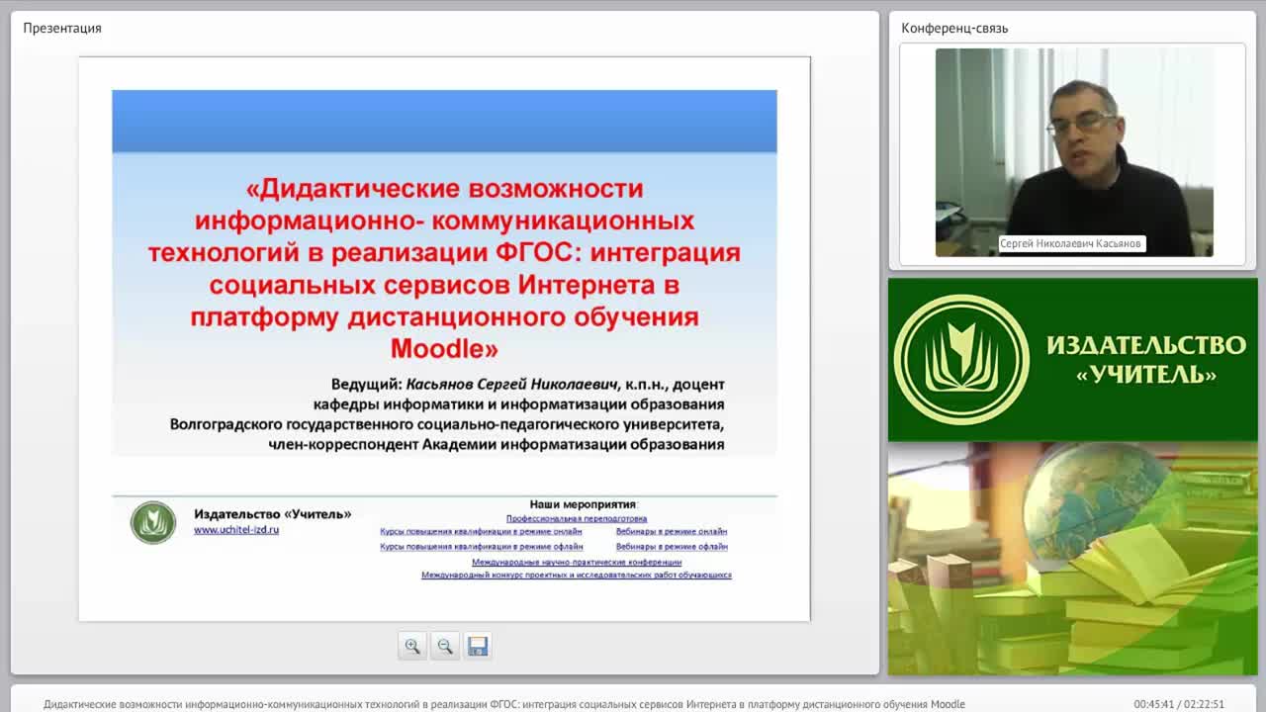This screenshot has width=1266, height=712.
Task: Open the www.uchitel-izd.ru link
Action: [236, 530]
